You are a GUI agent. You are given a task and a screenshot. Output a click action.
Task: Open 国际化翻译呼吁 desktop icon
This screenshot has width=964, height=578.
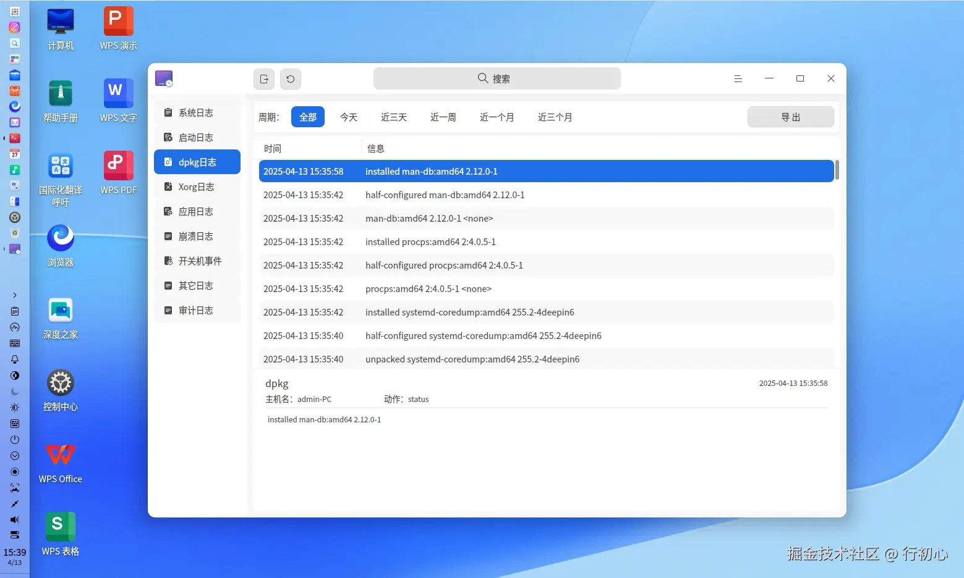point(61,179)
